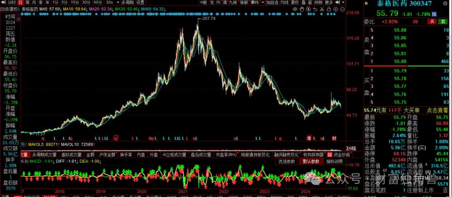Click the green 卖 sell button

pos(443,22)
